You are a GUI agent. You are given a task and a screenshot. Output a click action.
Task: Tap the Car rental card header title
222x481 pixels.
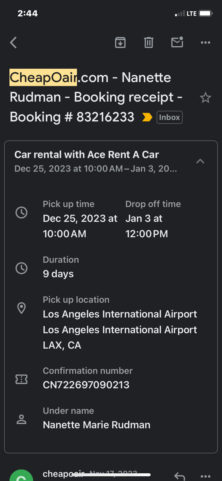[87, 155]
